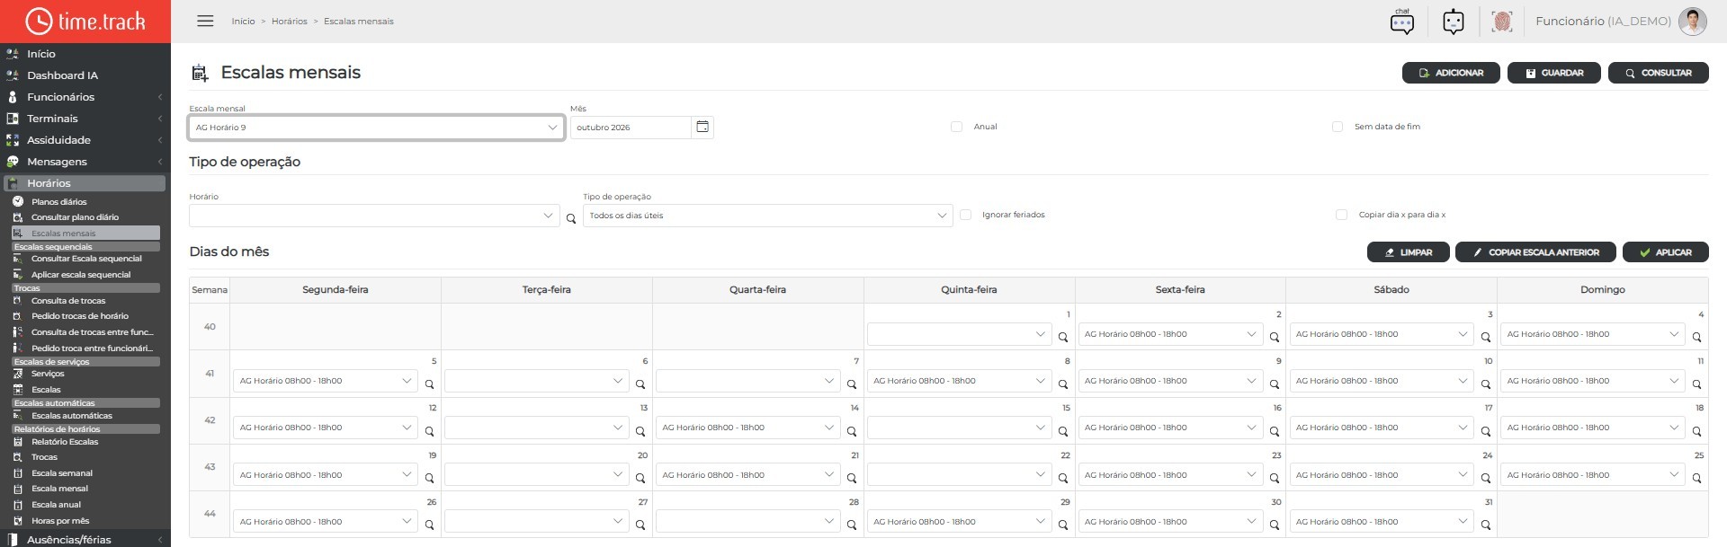This screenshot has height=547, width=1727.
Task: Click the COPIAR ESCALA ANTERIOR button
Action: [1535, 252]
